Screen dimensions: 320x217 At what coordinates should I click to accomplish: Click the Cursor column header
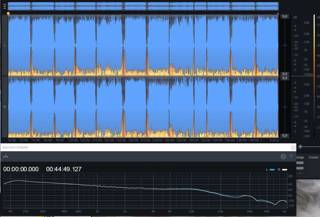313,157
